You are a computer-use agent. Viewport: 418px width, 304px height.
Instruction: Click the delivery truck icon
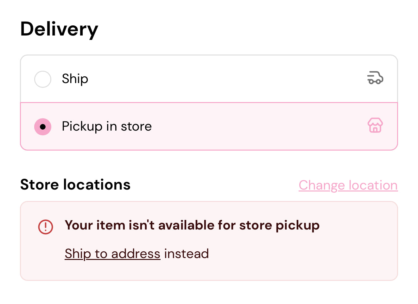click(x=375, y=78)
